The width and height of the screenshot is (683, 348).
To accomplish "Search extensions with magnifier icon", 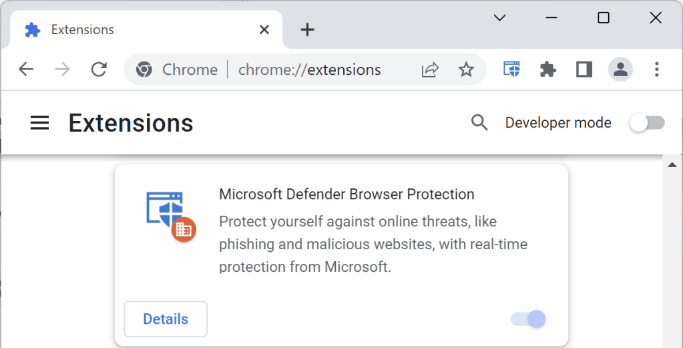I will tap(479, 122).
